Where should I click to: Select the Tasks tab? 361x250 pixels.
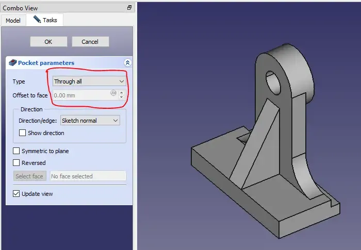coord(45,20)
